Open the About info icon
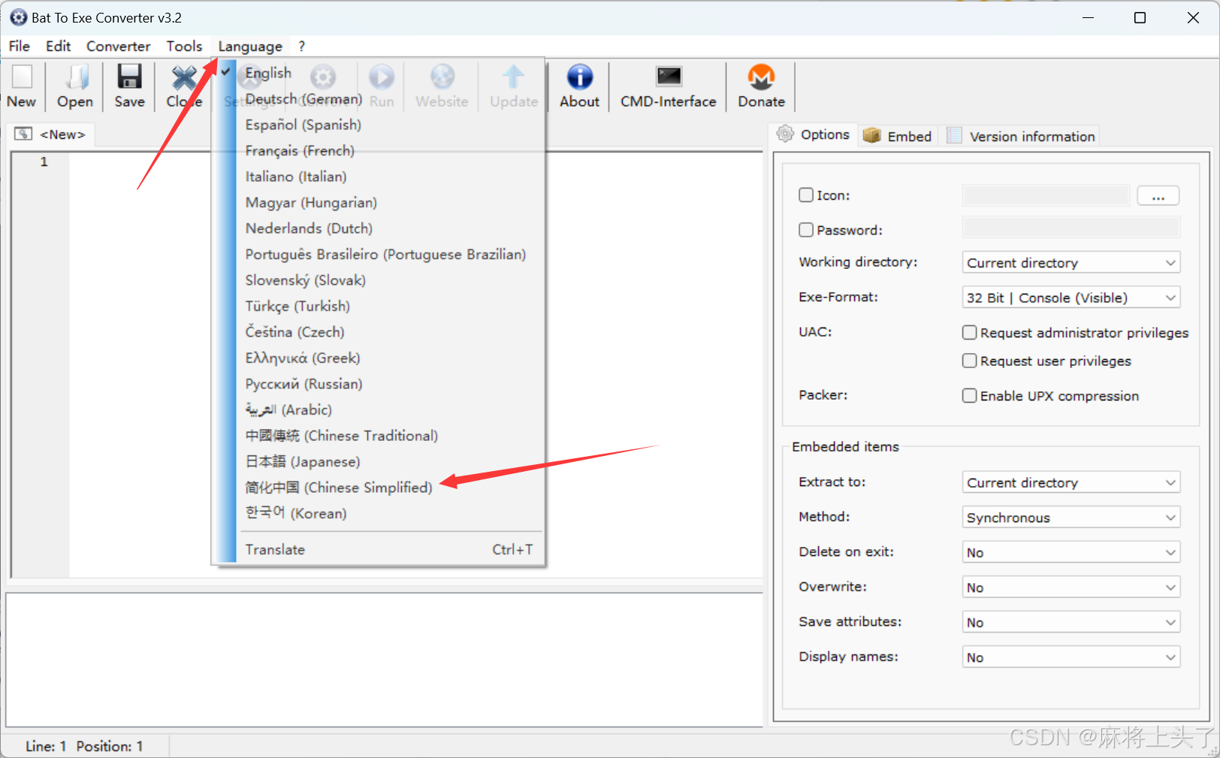The width and height of the screenshot is (1220, 758). click(579, 77)
